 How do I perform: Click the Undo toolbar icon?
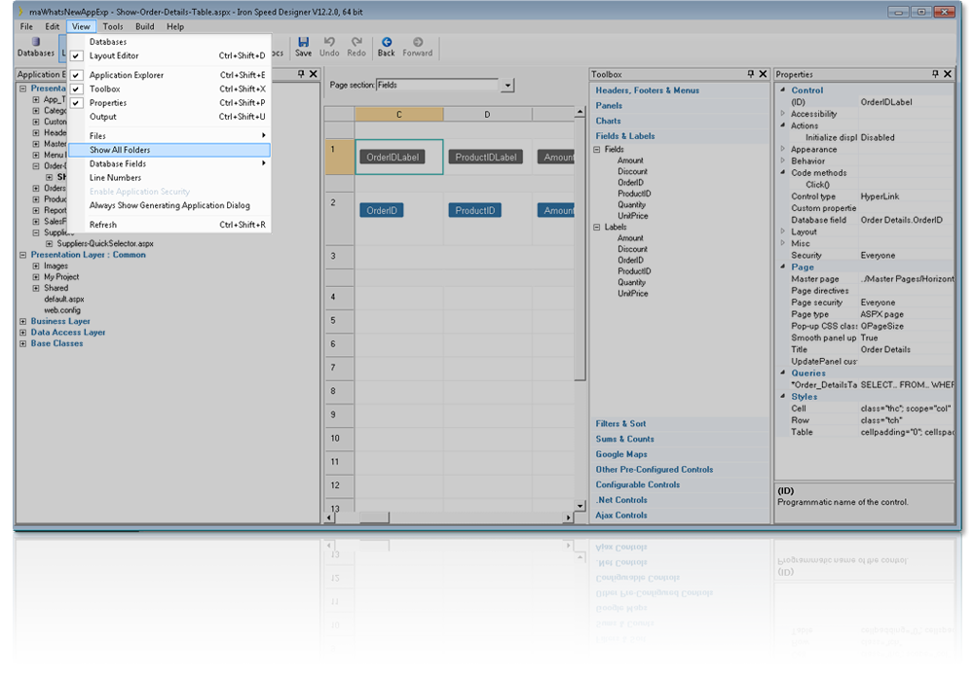pyautogui.click(x=329, y=41)
